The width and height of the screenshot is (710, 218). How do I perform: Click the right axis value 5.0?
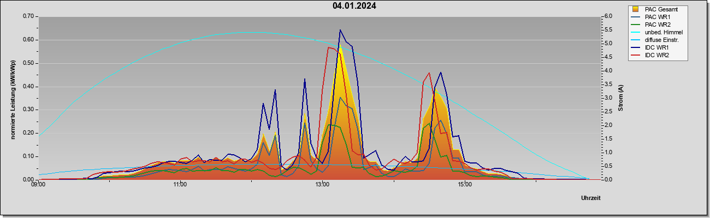click(610, 44)
